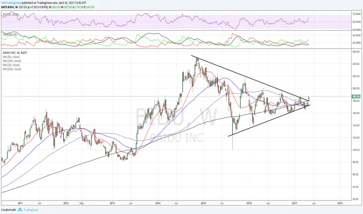363x214 pixels.
Task: Click the 2014 time axis label
Action: (158, 203)
